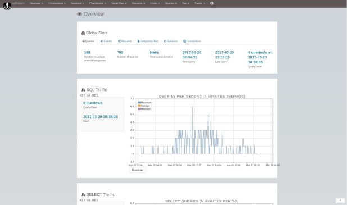Click the Overview page heading

coord(93,14)
